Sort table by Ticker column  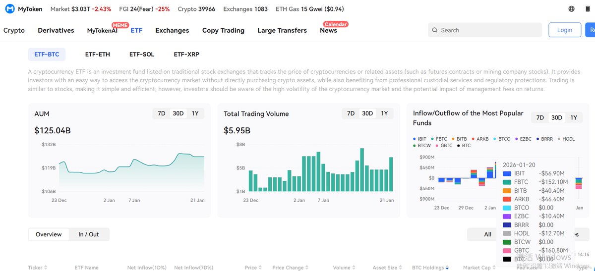click(38, 268)
